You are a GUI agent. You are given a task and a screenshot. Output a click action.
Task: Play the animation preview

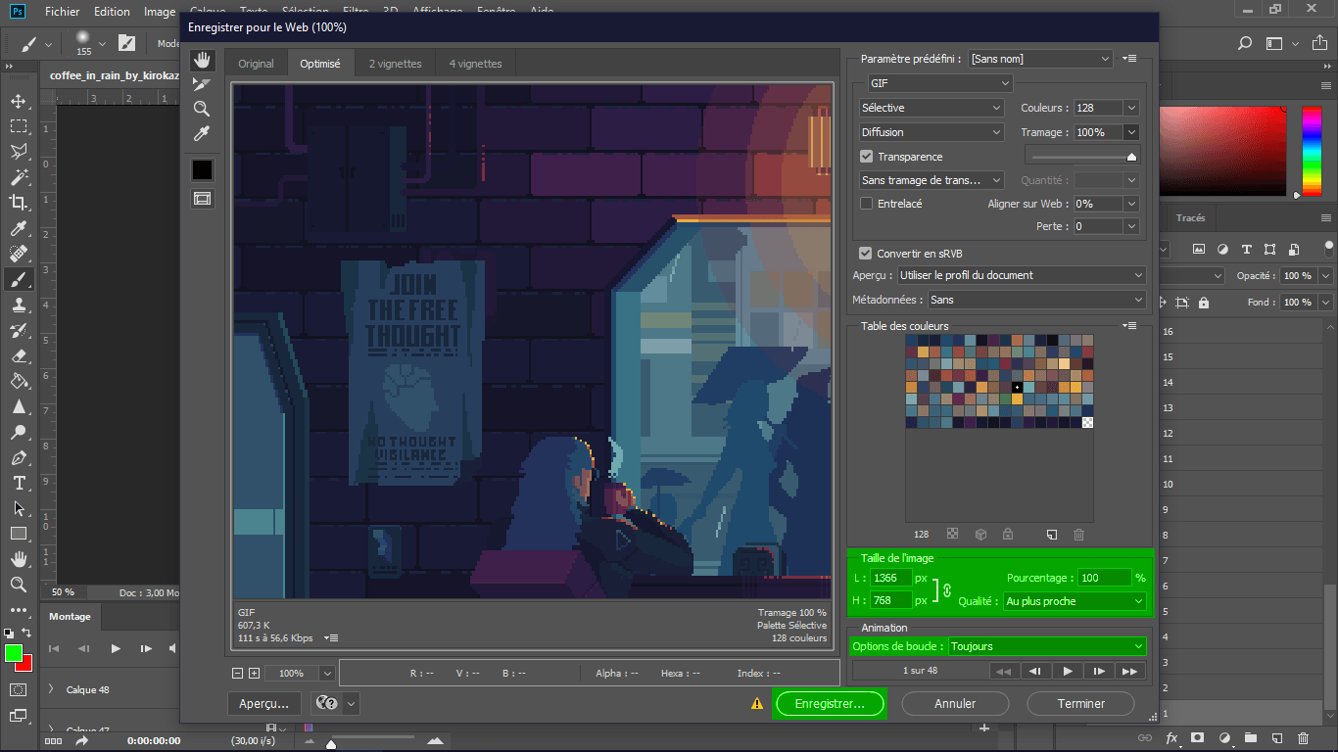coord(1068,671)
